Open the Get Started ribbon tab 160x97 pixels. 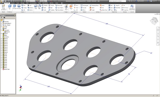click(x=45, y=3)
